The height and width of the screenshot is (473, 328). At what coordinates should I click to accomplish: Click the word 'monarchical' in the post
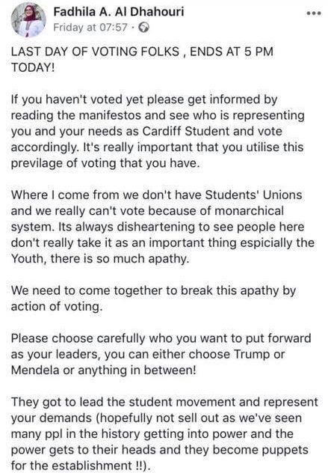click(x=249, y=211)
